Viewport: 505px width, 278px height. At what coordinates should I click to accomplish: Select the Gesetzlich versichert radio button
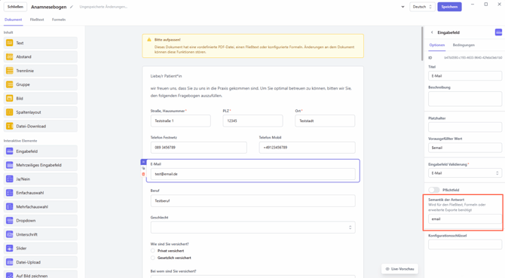pos(153,258)
